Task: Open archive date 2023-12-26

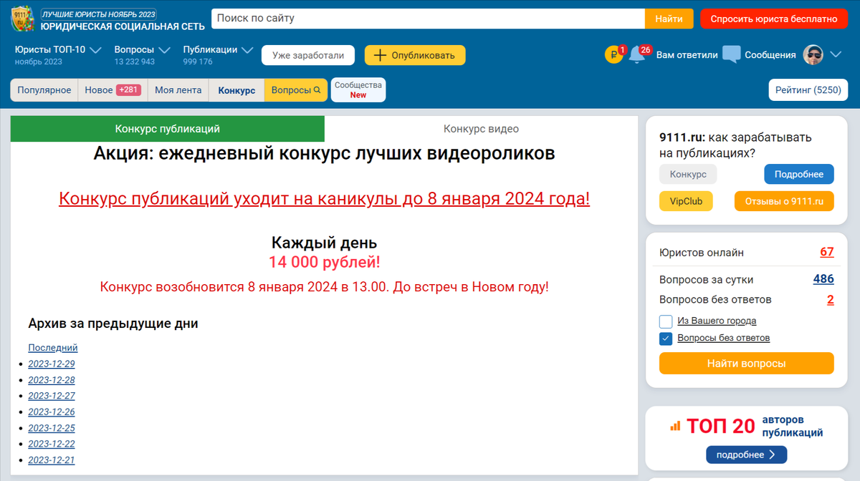Action: coord(52,412)
